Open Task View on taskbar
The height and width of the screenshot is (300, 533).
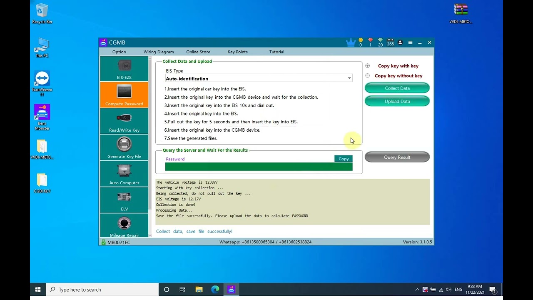click(182, 290)
